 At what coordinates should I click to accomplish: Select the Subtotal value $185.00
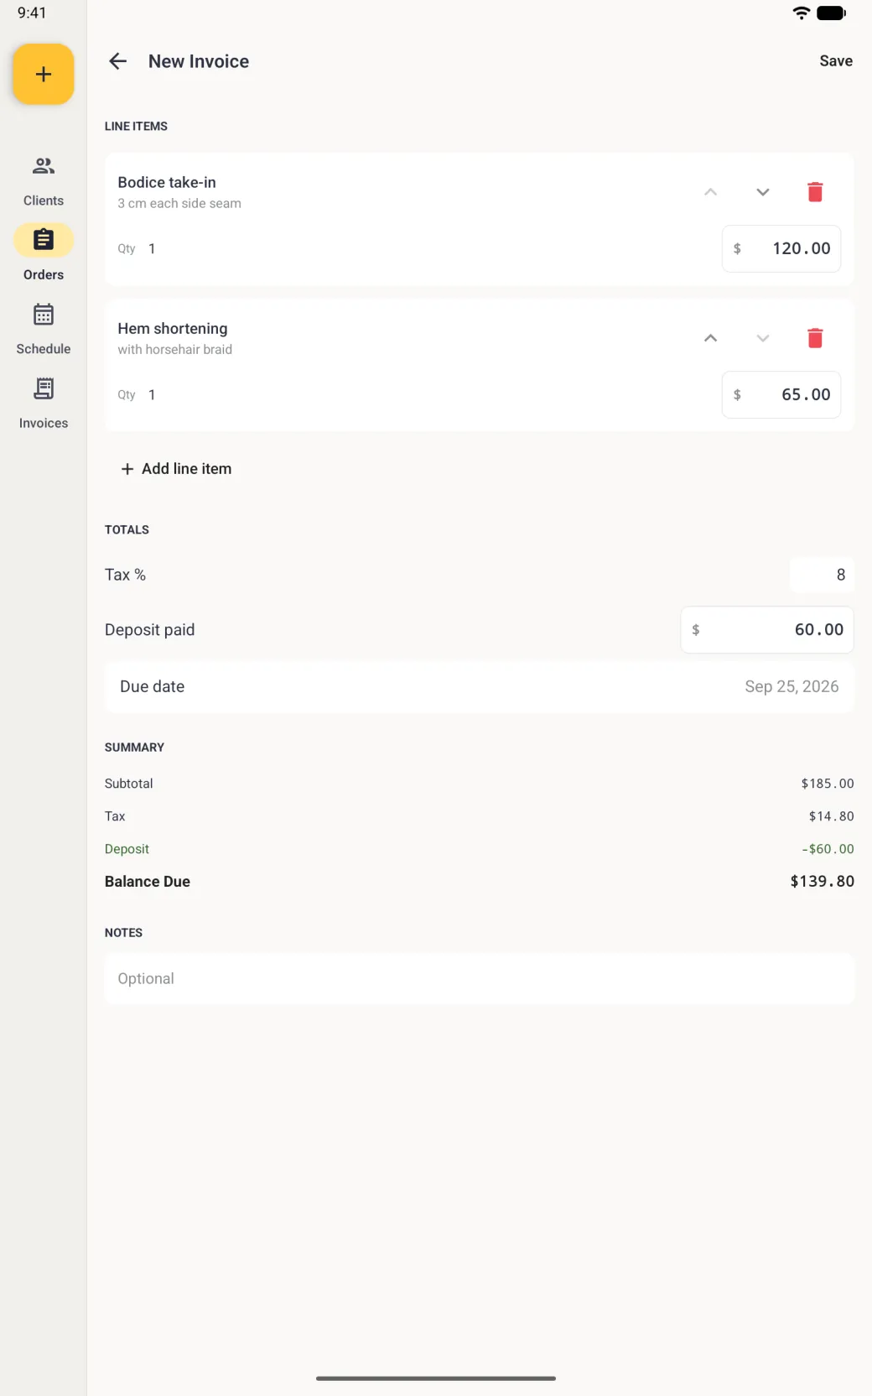(x=827, y=784)
